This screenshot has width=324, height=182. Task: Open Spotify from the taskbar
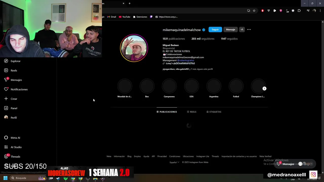tap(66, 178)
